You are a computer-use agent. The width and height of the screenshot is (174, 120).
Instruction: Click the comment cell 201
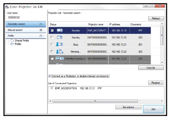click(x=140, y=45)
